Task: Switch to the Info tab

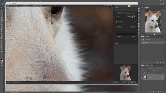Action: click(142, 7)
